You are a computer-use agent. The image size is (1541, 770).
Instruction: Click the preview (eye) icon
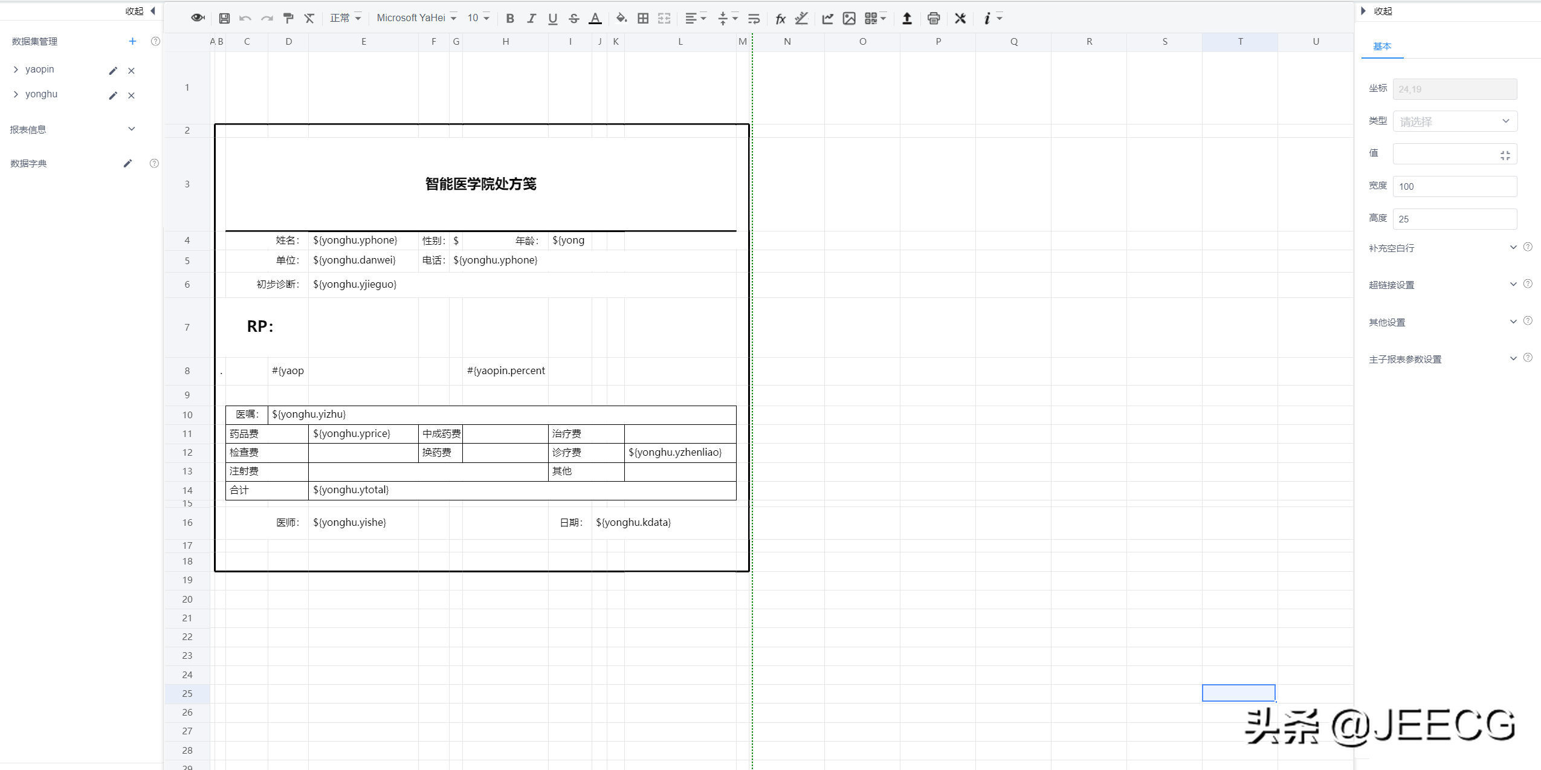198,18
